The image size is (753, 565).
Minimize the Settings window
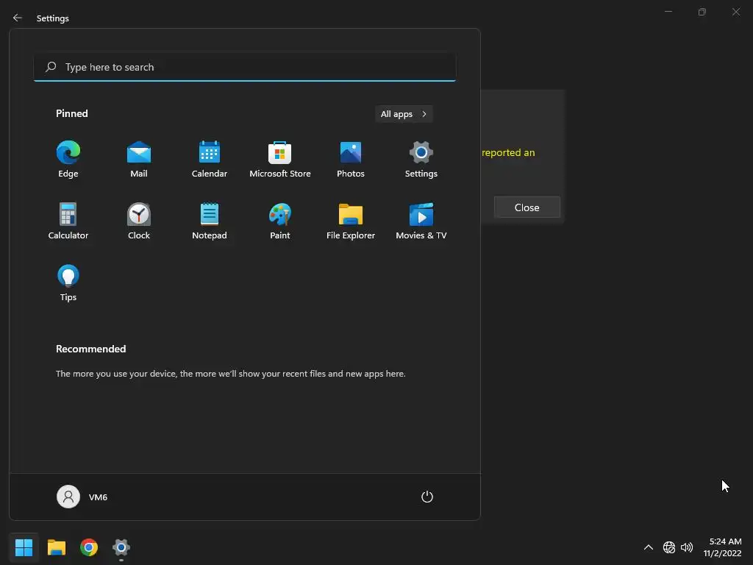point(668,12)
